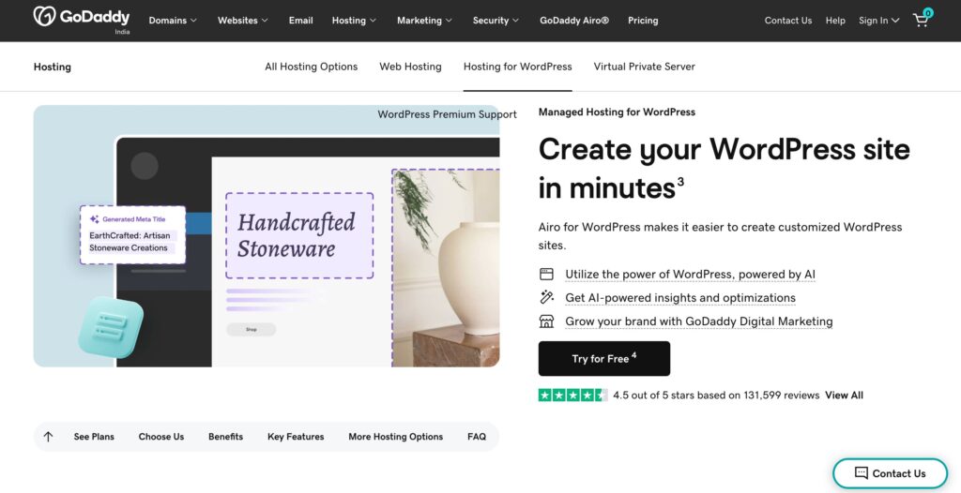
Task: Click View All reviews link
Action: pyautogui.click(x=844, y=395)
